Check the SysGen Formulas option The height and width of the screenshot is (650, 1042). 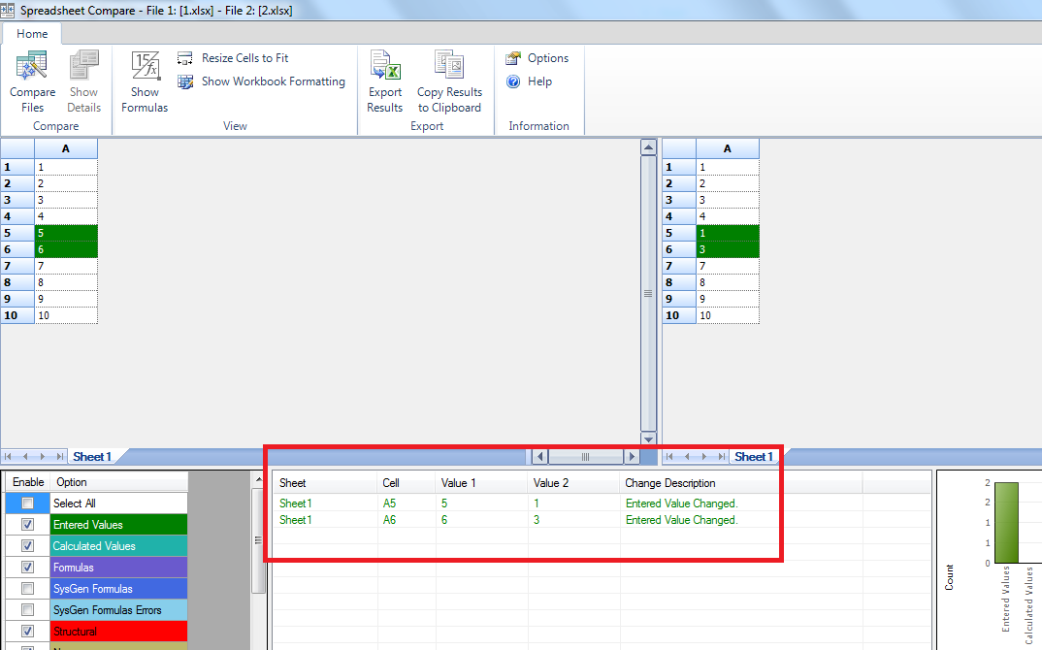coord(26,587)
